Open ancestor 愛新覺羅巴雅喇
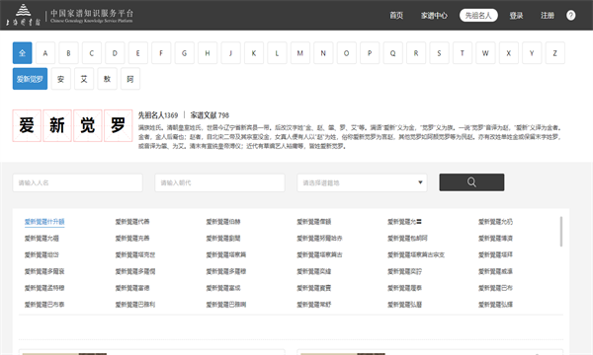 [x=226, y=305]
